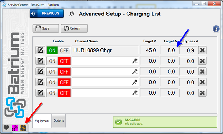Turn OFF the fifth channel row

64,93
